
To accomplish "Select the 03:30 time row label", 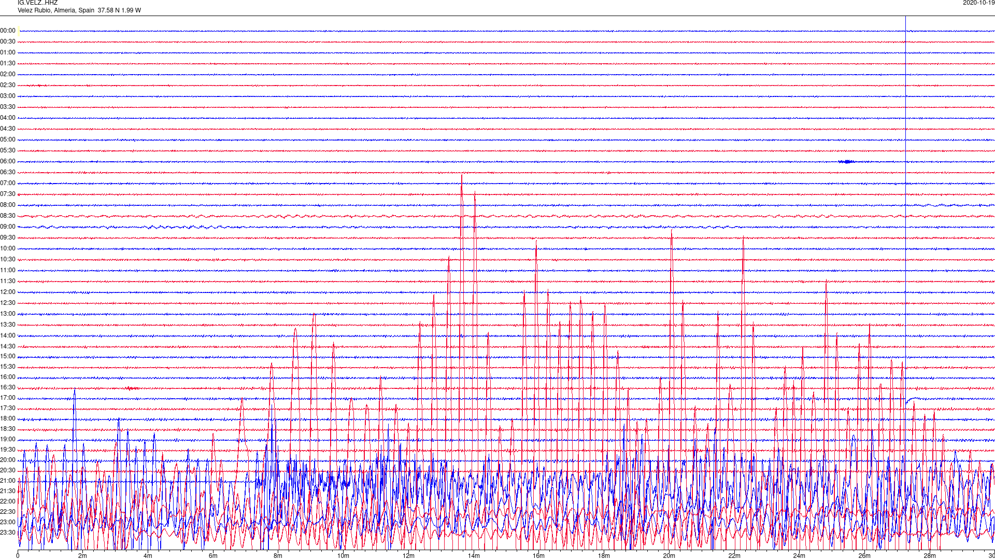I will coord(8,107).
